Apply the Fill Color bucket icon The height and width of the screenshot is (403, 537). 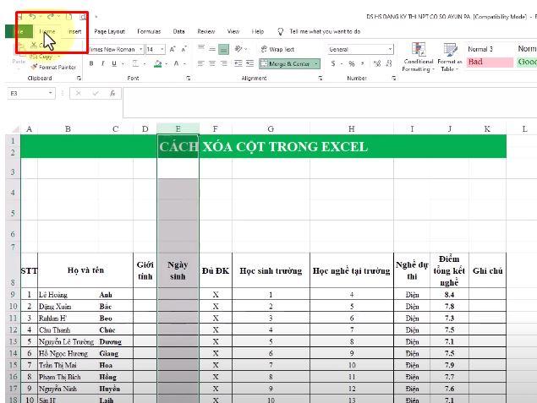coord(158,63)
